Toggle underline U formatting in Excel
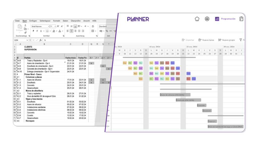The height and width of the screenshot is (145, 258). pos(41,31)
